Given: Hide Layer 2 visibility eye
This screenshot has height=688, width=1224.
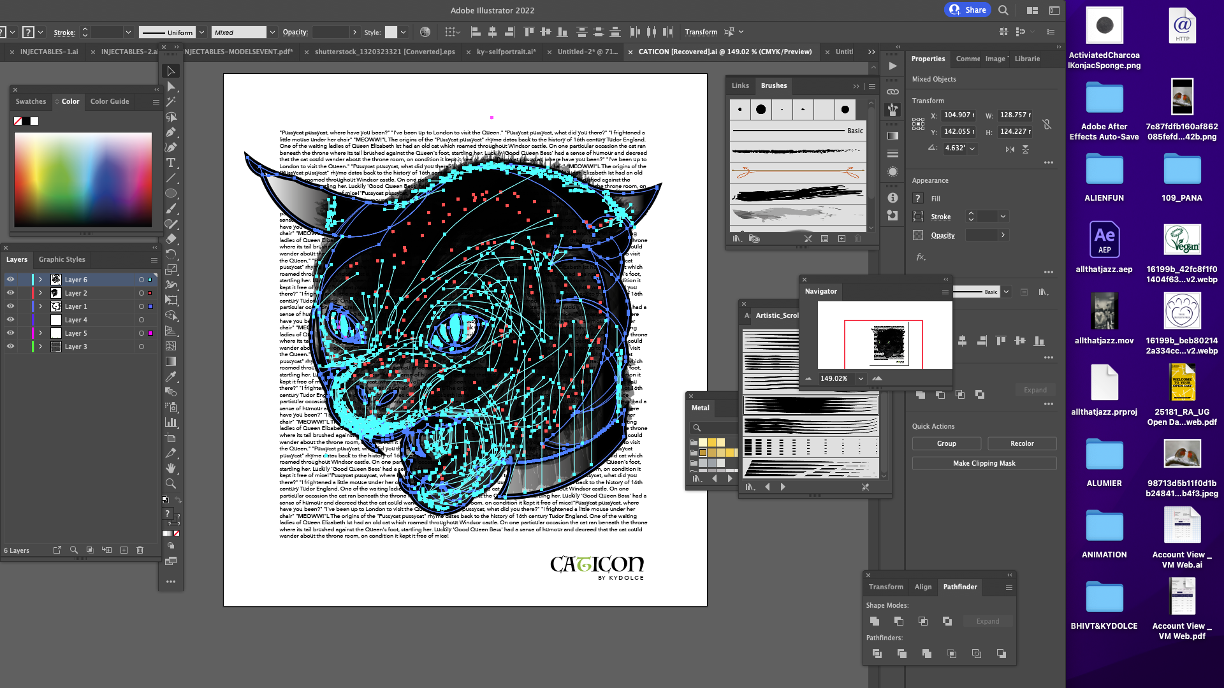Looking at the screenshot, I should pyautogui.click(x=10, y=293).
